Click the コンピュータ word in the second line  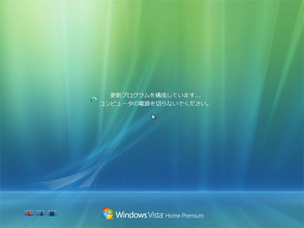click(116, 104)
